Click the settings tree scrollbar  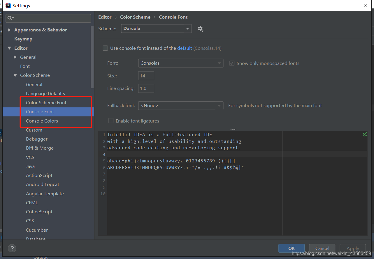(92, 57)
